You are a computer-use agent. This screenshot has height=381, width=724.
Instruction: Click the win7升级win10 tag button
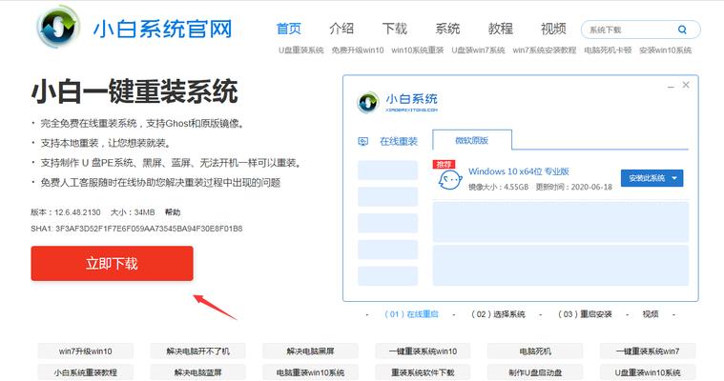click(86, 351)
